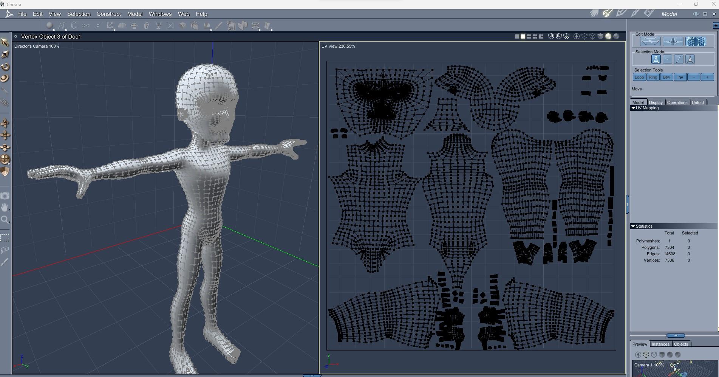Choose the rectangular marquee selection tool
719x377 pixels.
[5, 238]
